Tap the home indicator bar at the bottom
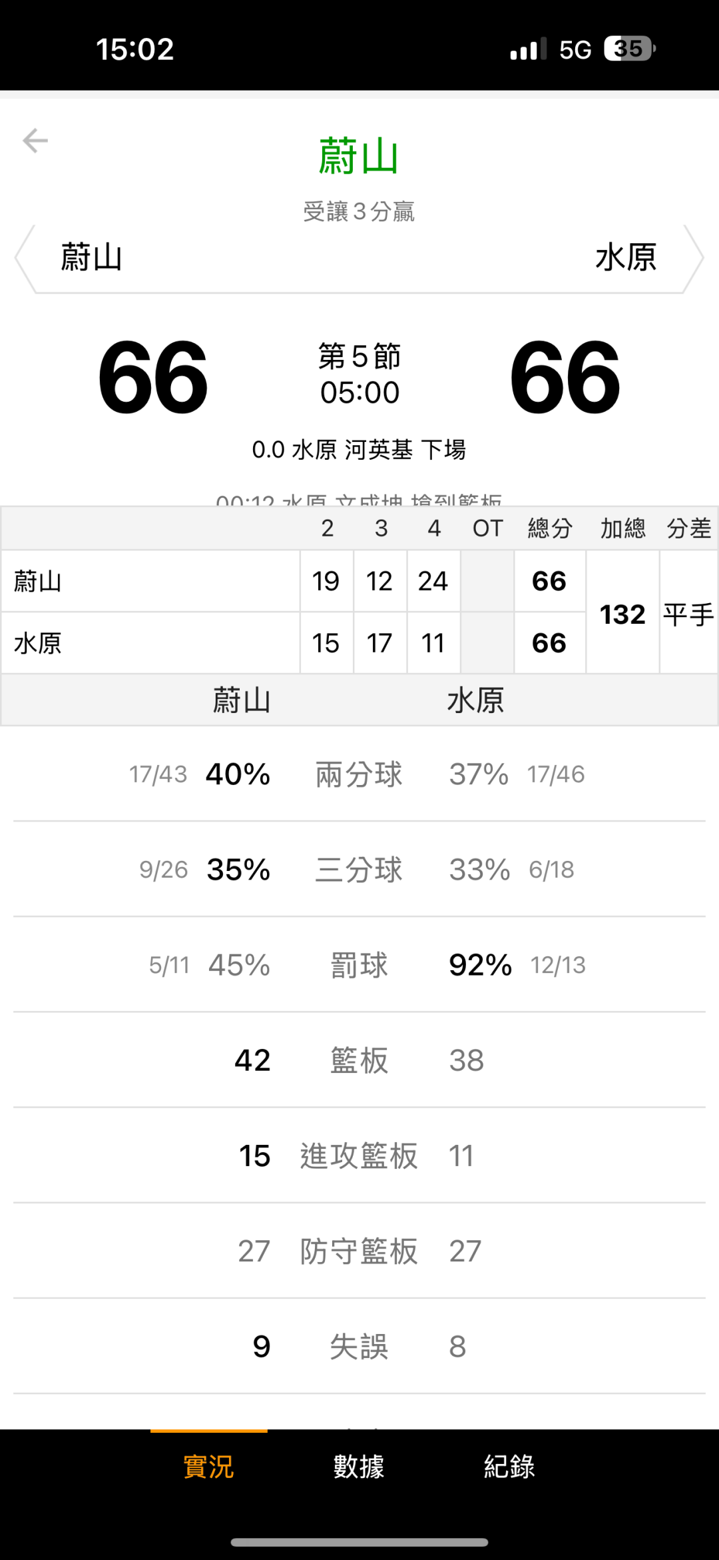The width and height of the screenshot is (719, 1560). pos(359,1542)
